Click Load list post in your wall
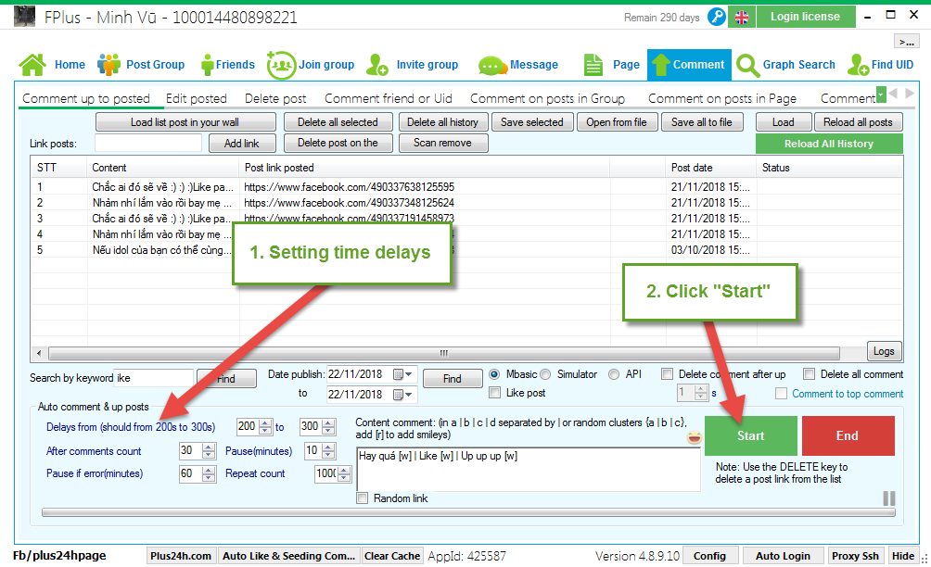Screen dimensions: 931x567 point(185,122)
